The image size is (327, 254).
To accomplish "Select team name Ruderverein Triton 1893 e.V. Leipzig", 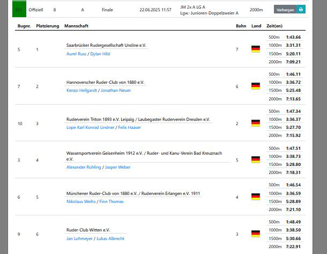I will tap(101, 119).
